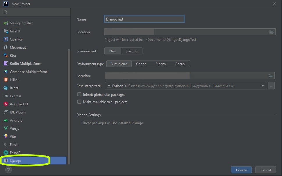Open interpreter options ellipsis button
Image resolution: width=282 pixels, height=176 pixels.
(271, 86)
